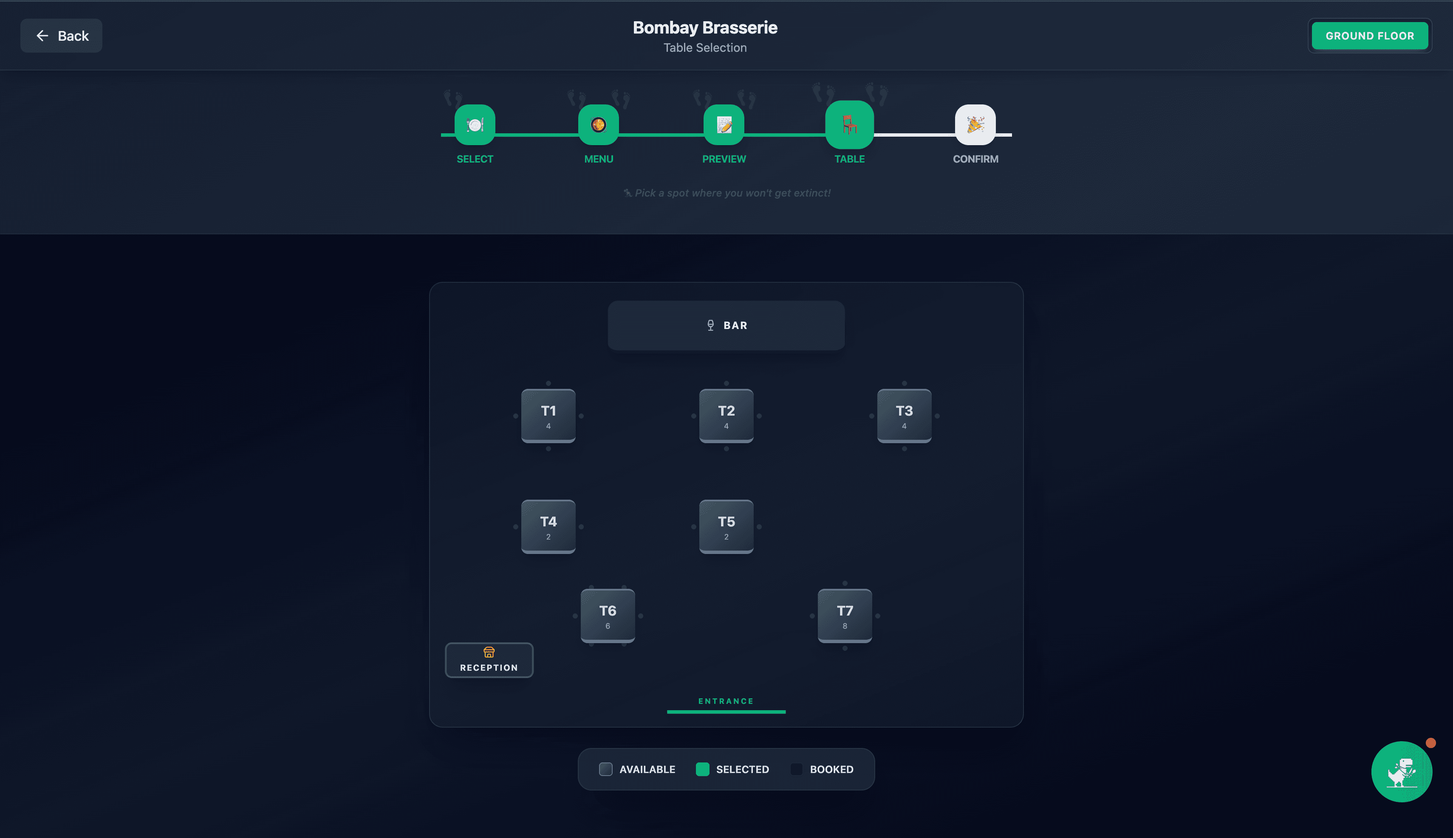The height and width of the screenshot is (838, 1453).
Task: Click the party popper icon on the Confirm step
Action: (x=975, y=124)
